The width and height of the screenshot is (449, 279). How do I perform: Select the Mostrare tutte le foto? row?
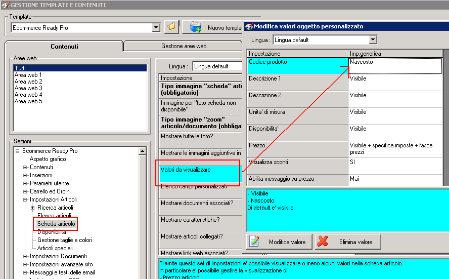200,140
